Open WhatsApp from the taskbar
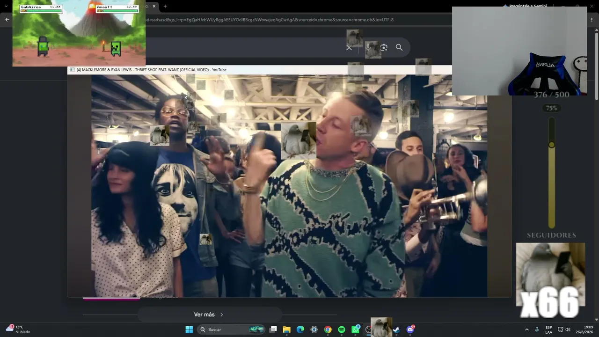The height and width of the screenshot is (337, 599). point(356,330)
